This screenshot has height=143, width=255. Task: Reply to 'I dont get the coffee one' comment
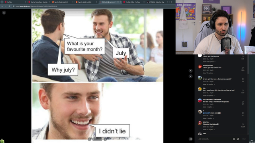(x=212, y=70)
